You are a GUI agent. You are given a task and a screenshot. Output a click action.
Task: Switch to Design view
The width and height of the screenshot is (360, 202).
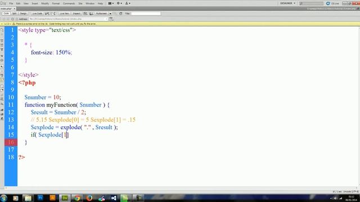point(23,13)
